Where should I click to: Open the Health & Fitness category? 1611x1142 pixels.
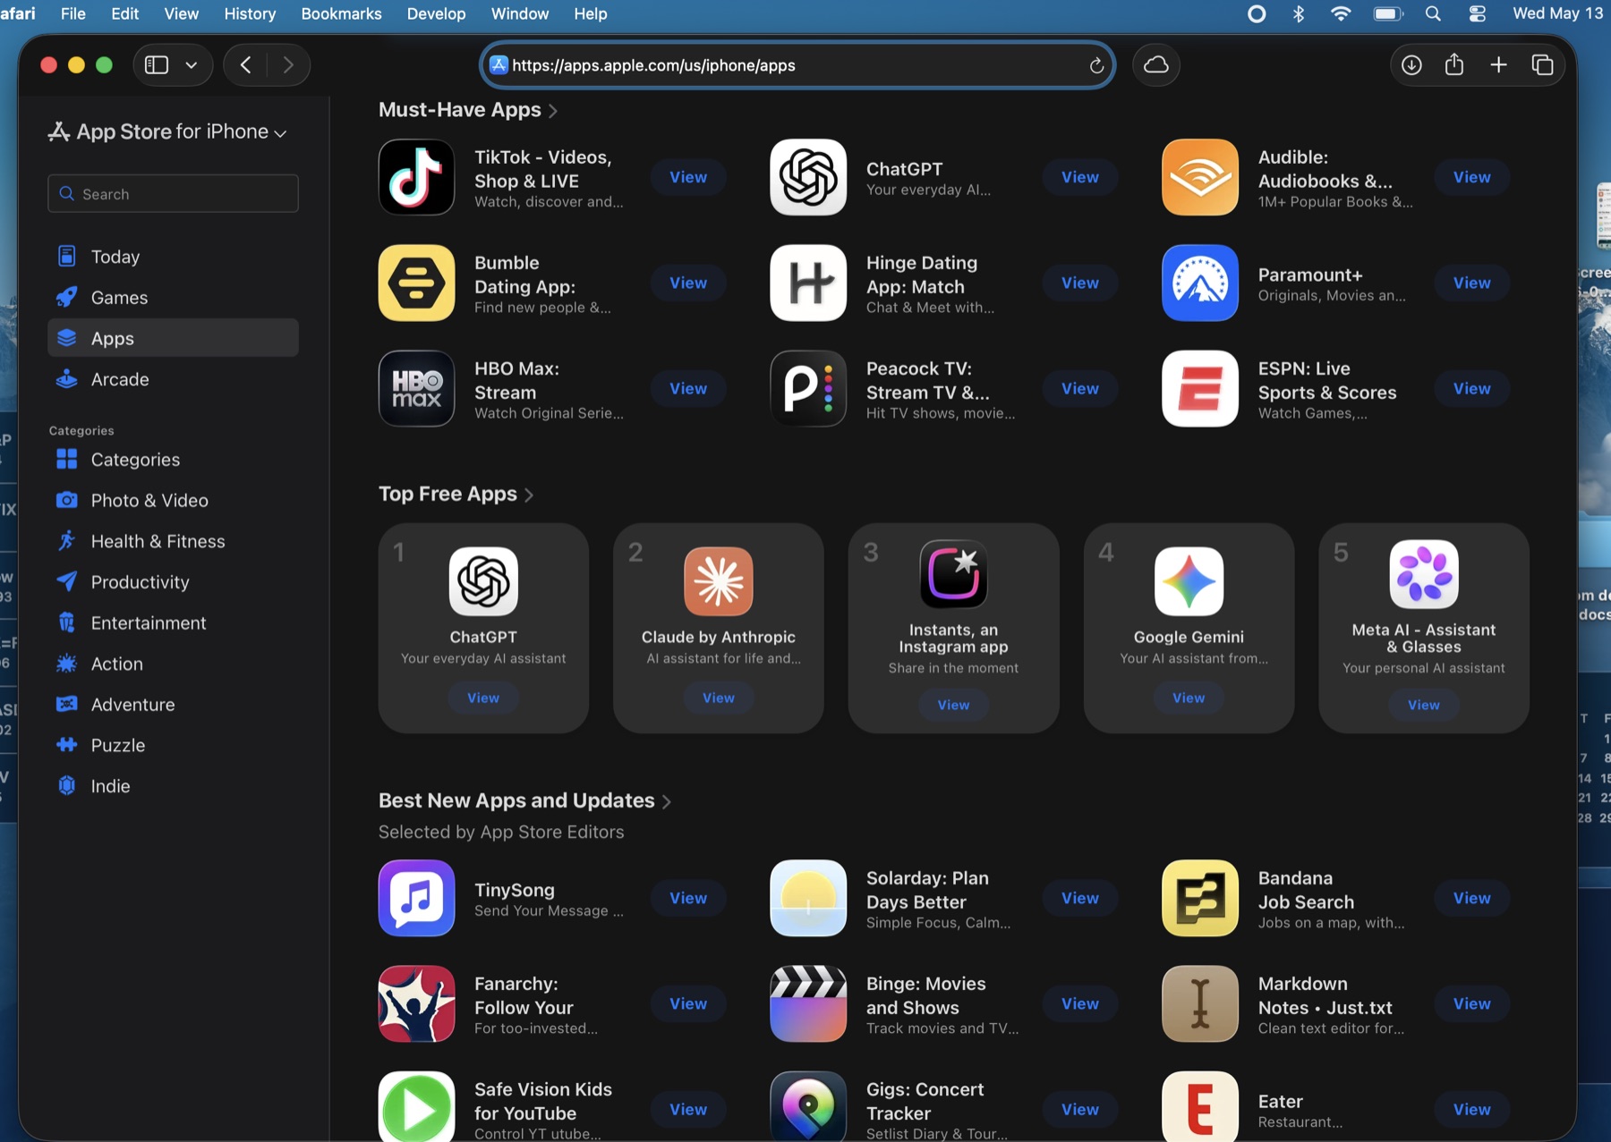point(173,541)
